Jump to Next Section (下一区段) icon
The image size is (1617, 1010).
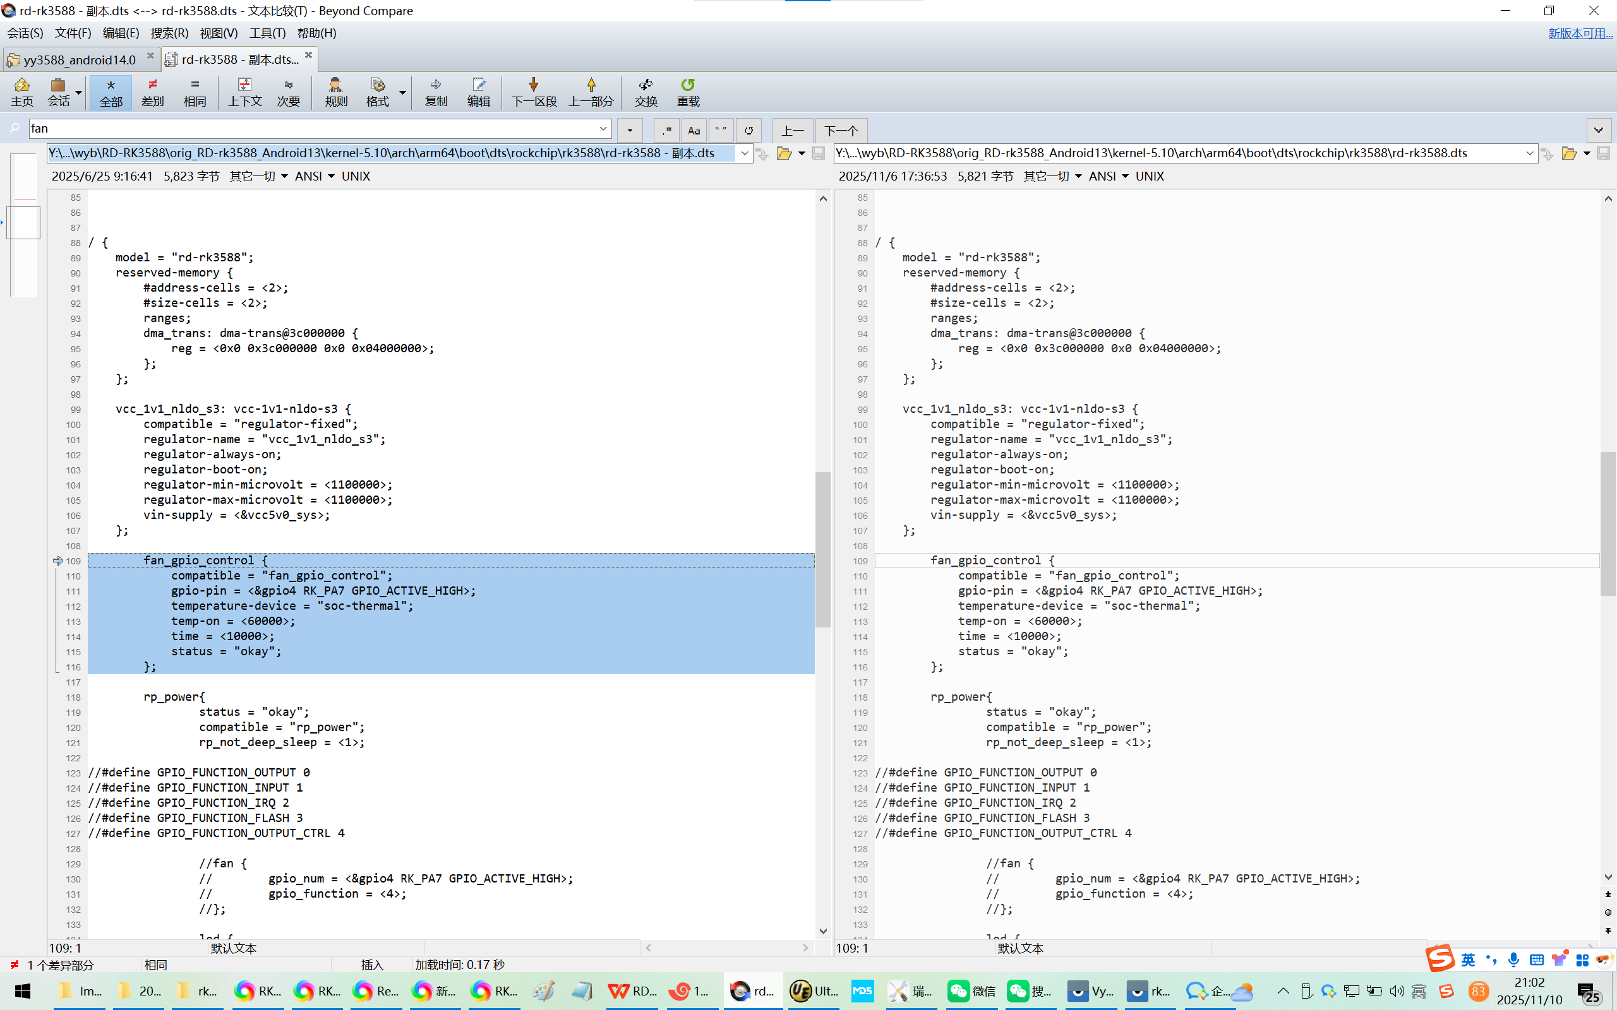click(533, 92)
